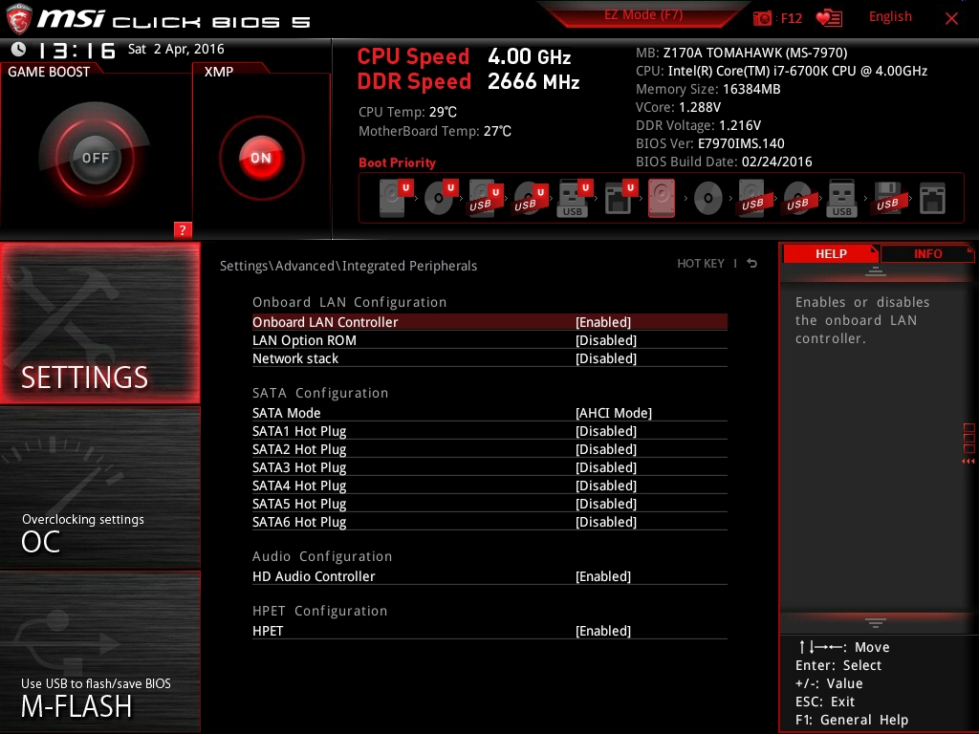Click the HPET Configuration section heading

(319, 611)
